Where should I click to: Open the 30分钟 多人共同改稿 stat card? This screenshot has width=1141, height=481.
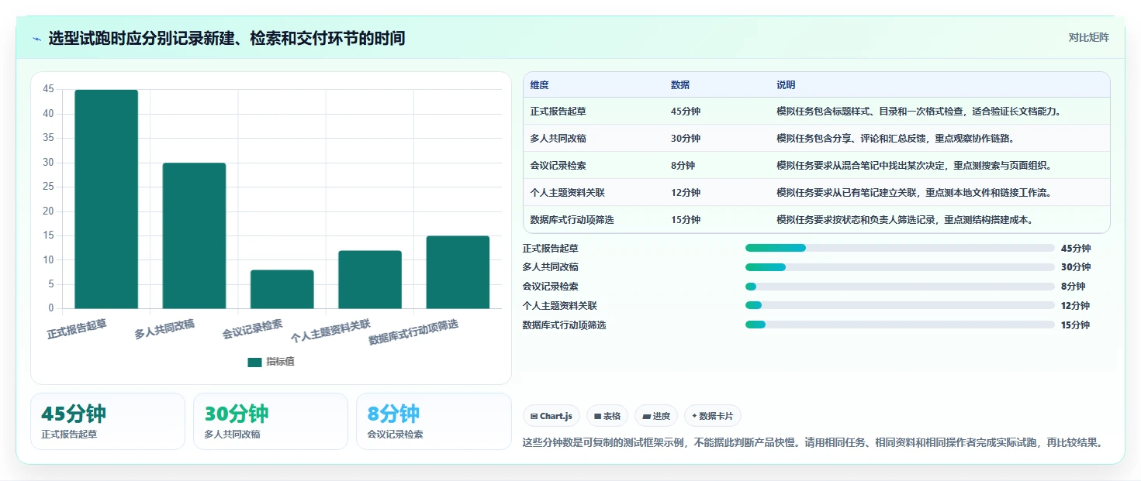coord(271,421)
